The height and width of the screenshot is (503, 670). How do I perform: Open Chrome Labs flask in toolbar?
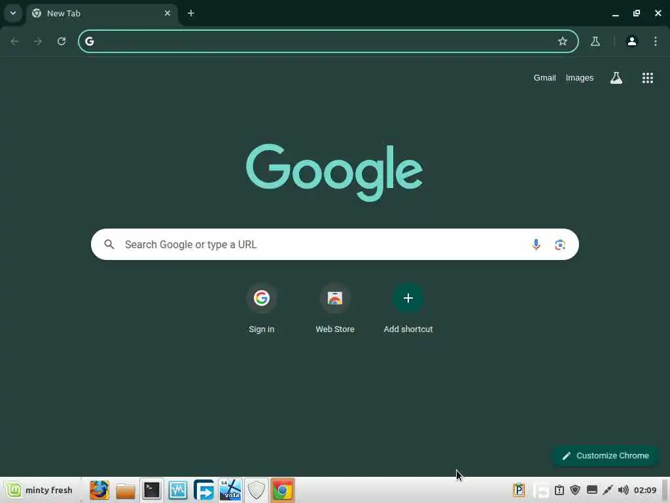(595, 41)
